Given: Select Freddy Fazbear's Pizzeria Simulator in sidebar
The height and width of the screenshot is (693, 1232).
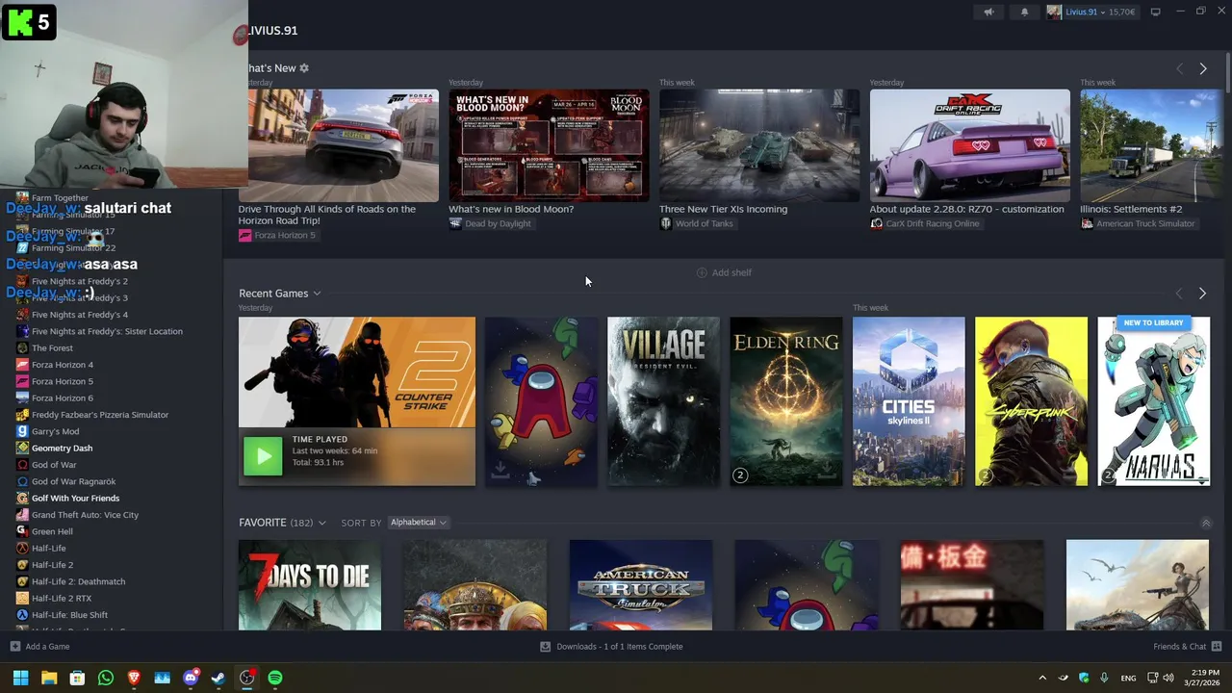Looking at the screenshot, I should tap(100, 415).
